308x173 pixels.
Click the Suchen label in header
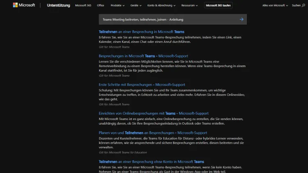point(296,6)
